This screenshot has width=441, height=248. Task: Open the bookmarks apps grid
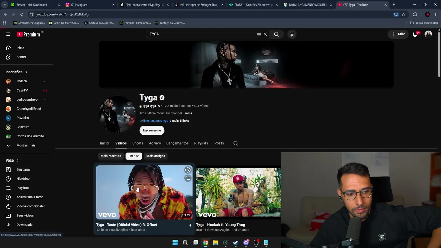point(4,23)
